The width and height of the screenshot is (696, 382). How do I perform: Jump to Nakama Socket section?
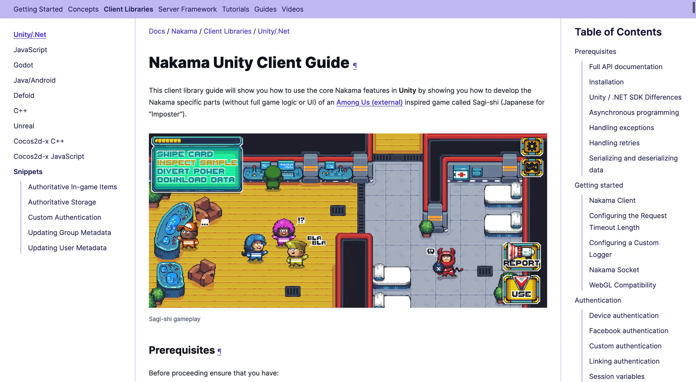pos(614,270)
